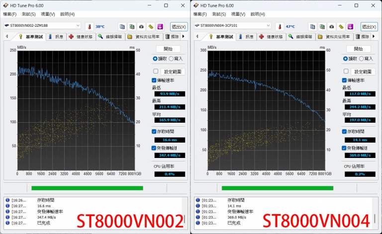382x234 pixels.
Task: Switch to 健康狀態 tab in right window
Action: 271,37
